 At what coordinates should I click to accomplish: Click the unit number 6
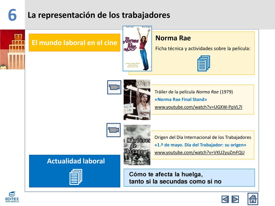(12, 15)
